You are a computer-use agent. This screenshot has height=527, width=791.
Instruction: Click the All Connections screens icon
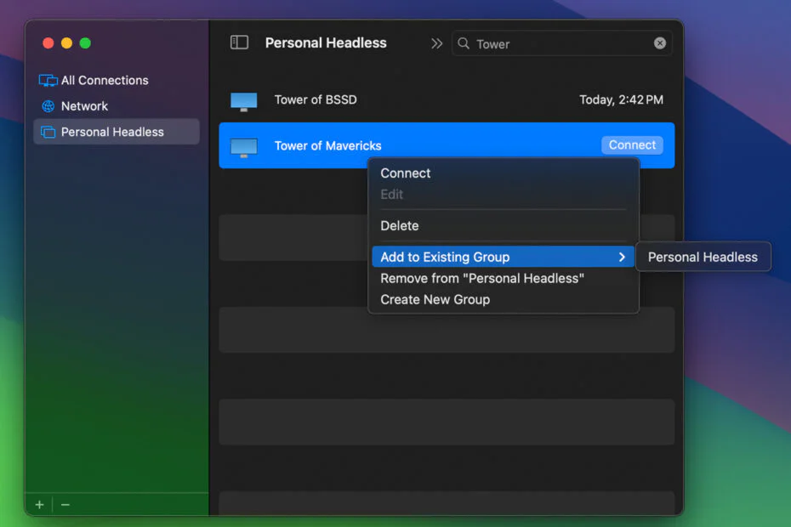coord(48,80)
